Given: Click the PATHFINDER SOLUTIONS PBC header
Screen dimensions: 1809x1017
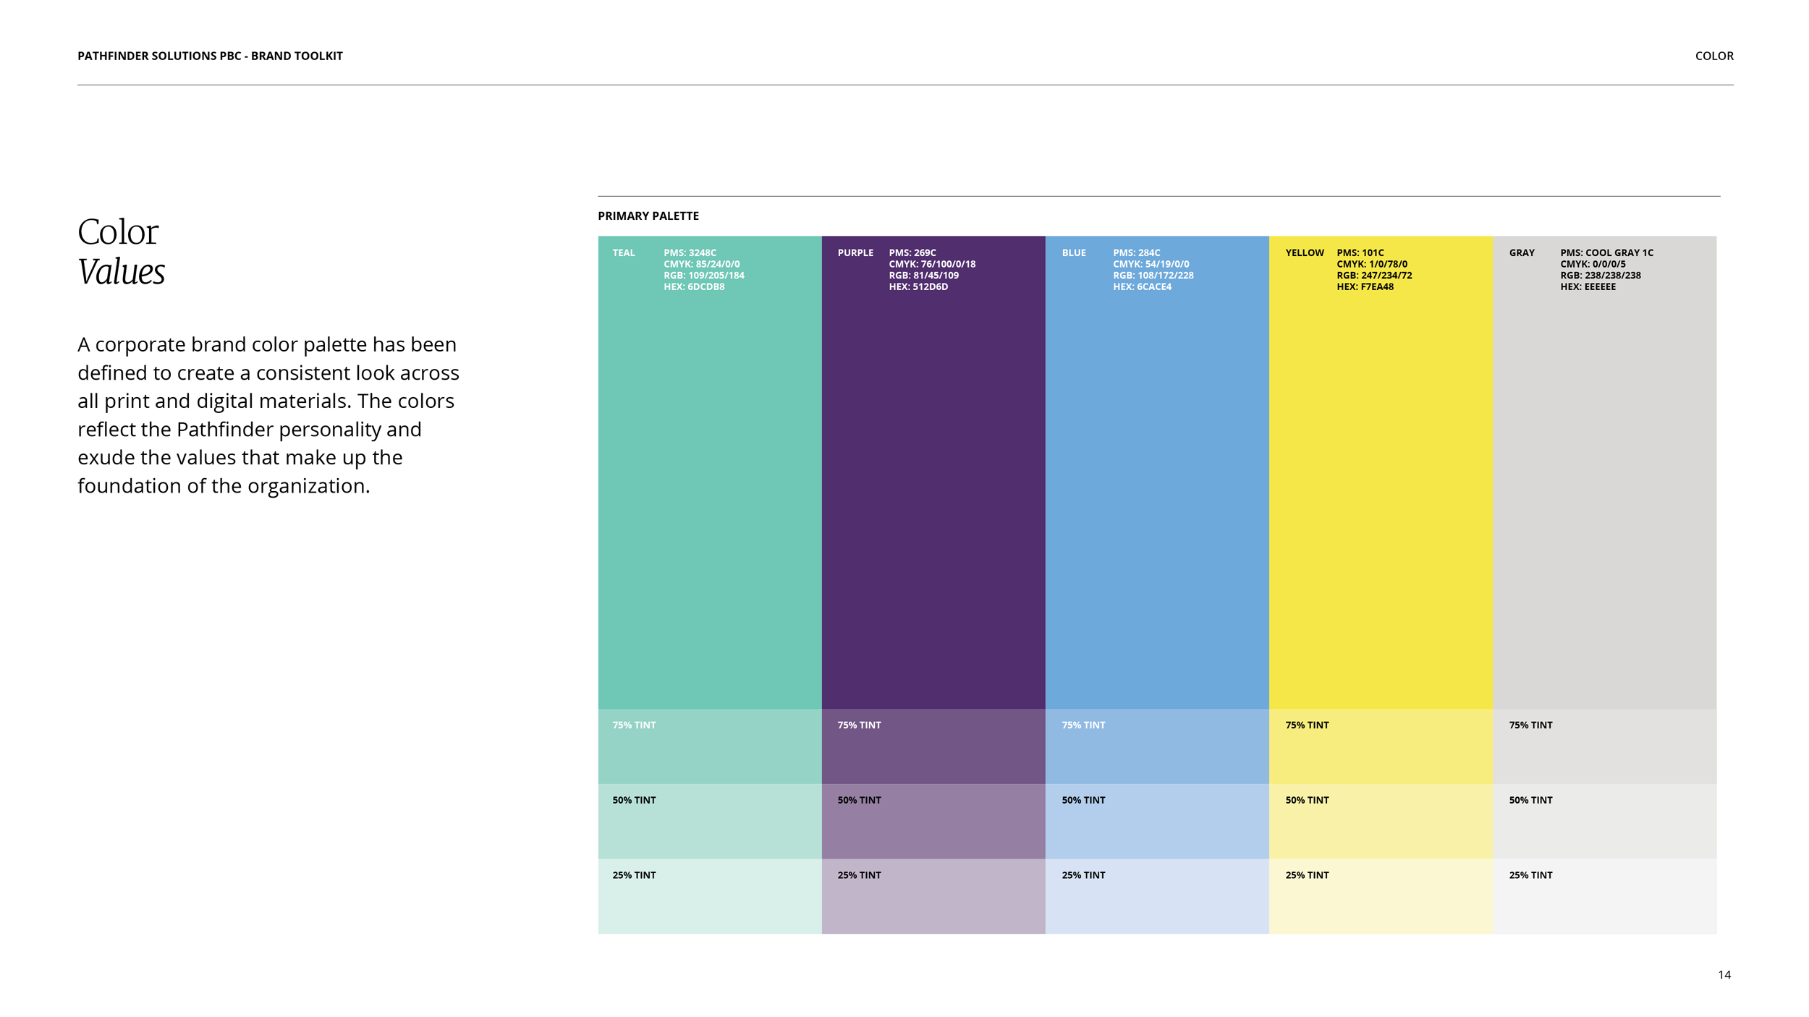Looking at the screenshot, I should tap(210, 56).
